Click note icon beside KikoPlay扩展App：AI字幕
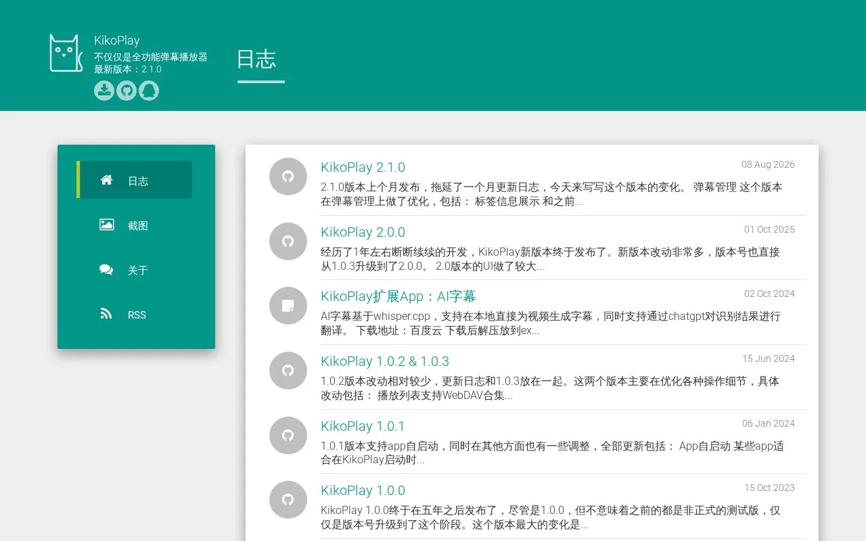The image size is (866, 541). 288,306
